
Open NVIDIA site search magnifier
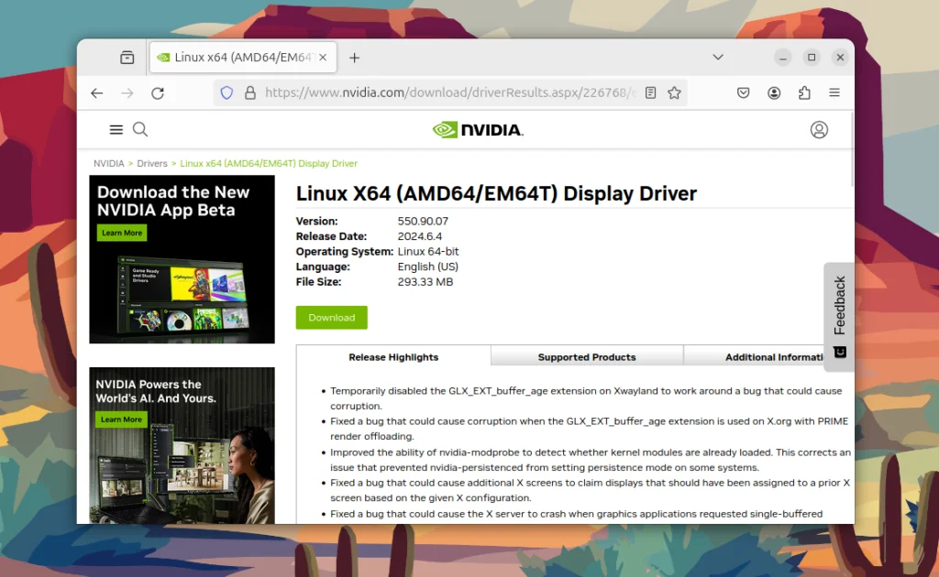click(x=140, y=130)
